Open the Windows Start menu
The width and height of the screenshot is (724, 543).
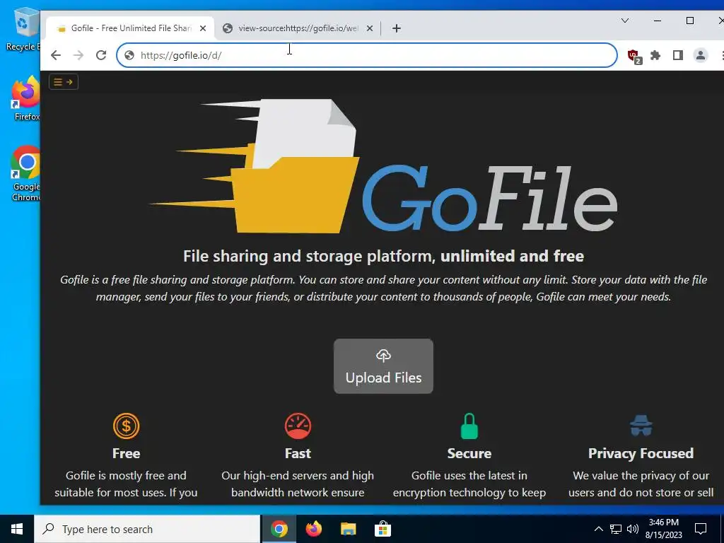click(x=17, y=529)
